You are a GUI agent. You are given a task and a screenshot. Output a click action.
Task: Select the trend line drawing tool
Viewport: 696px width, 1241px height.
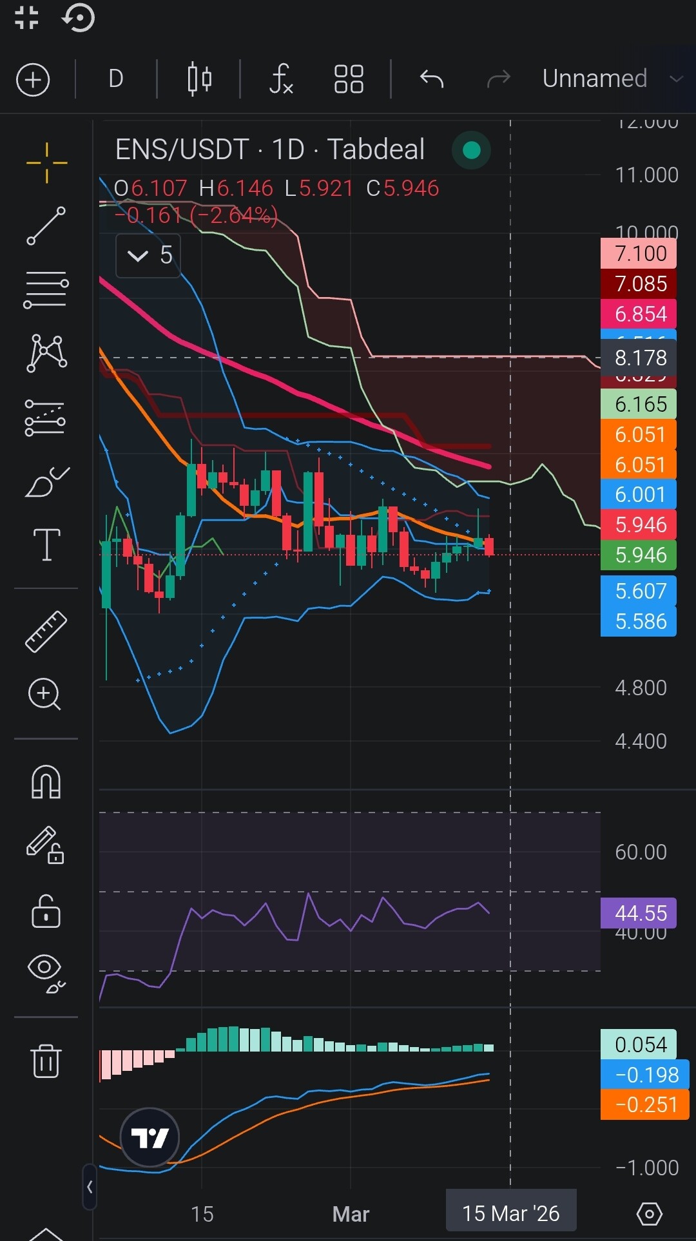(x=46, y=226)
